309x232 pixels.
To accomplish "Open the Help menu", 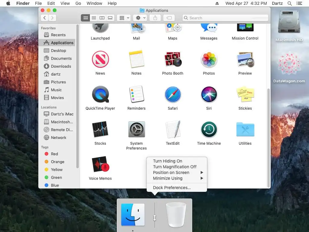I will [x=112, y=3].
